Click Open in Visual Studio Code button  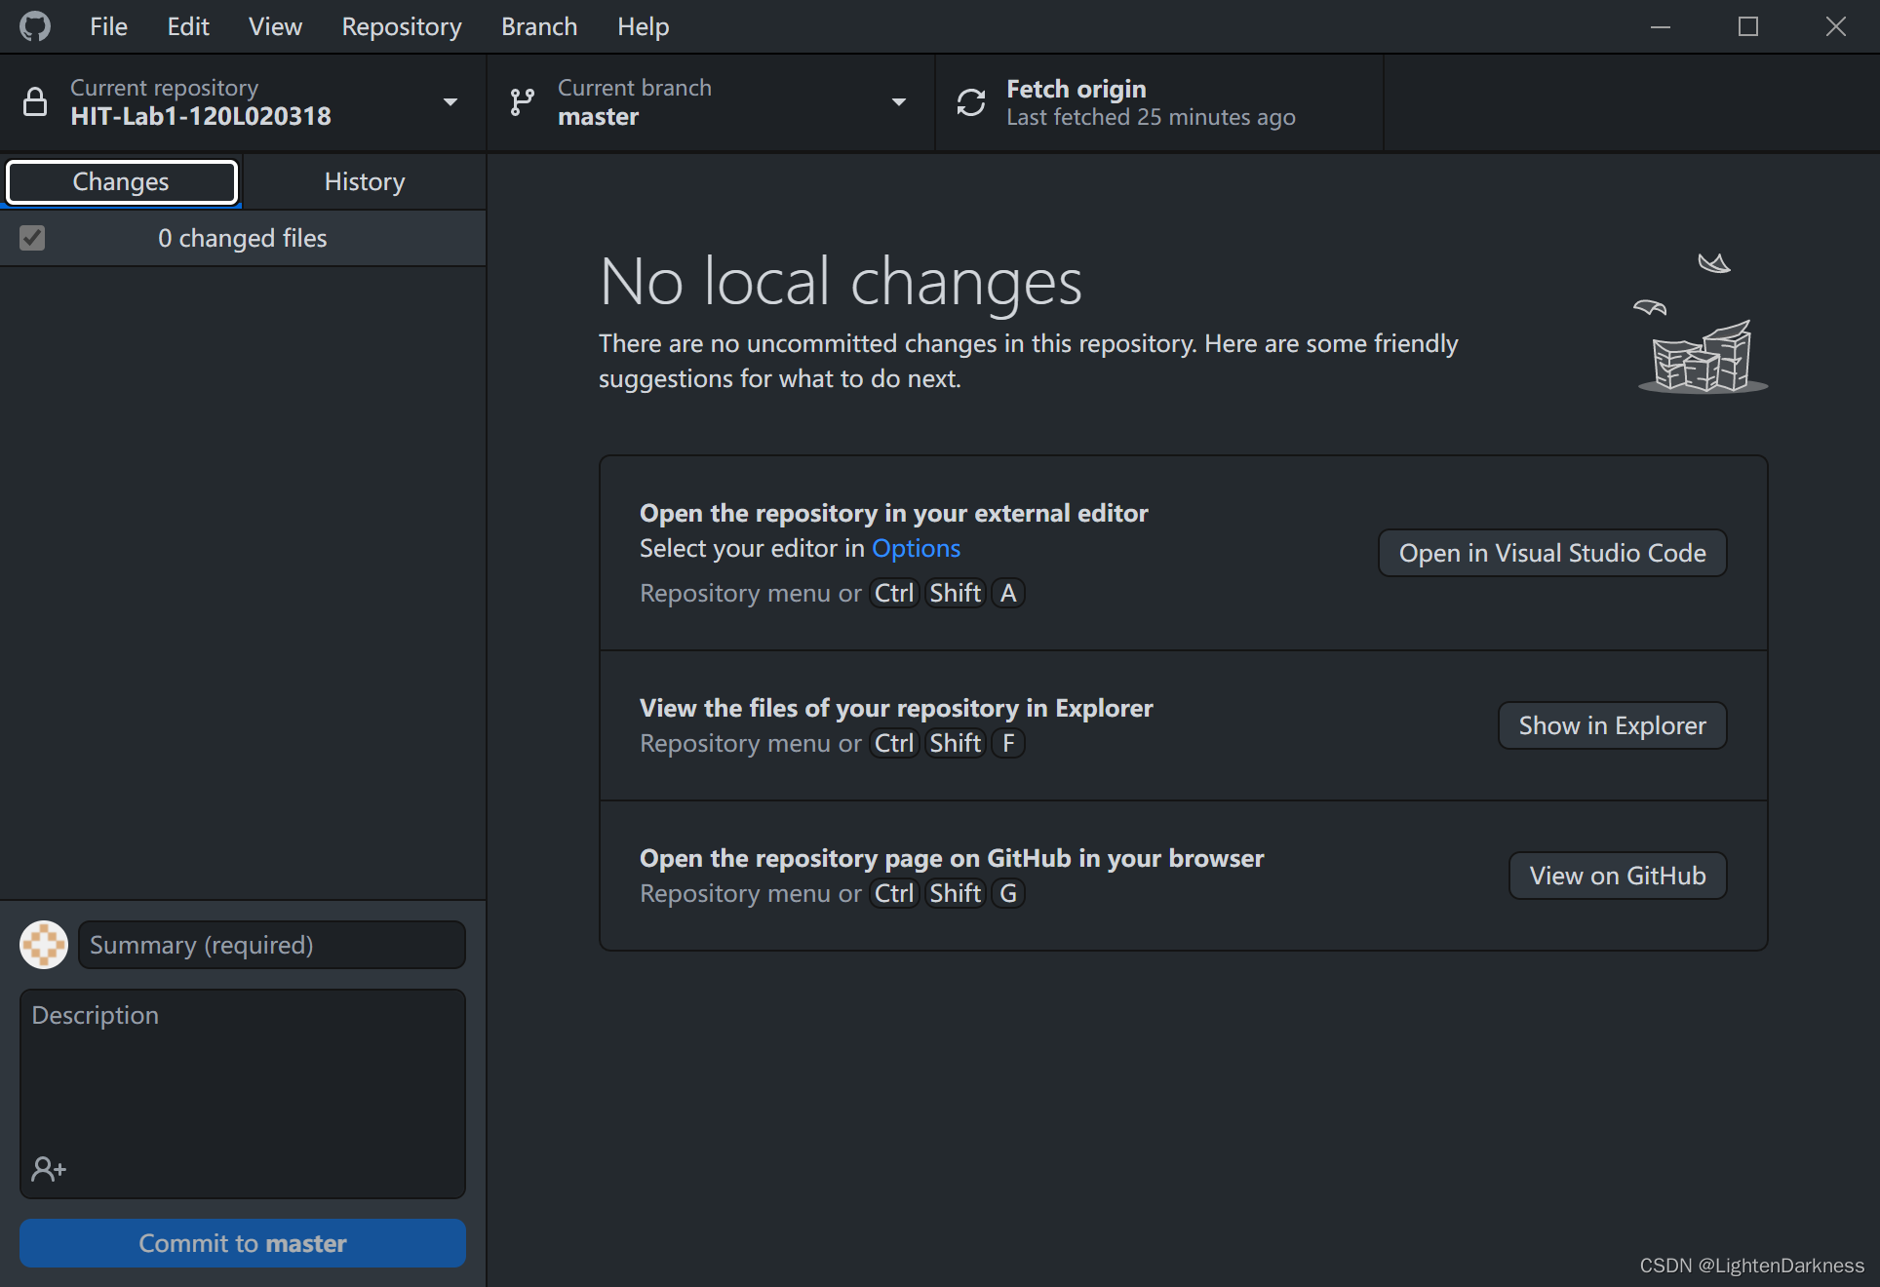tap(1551, 553)
